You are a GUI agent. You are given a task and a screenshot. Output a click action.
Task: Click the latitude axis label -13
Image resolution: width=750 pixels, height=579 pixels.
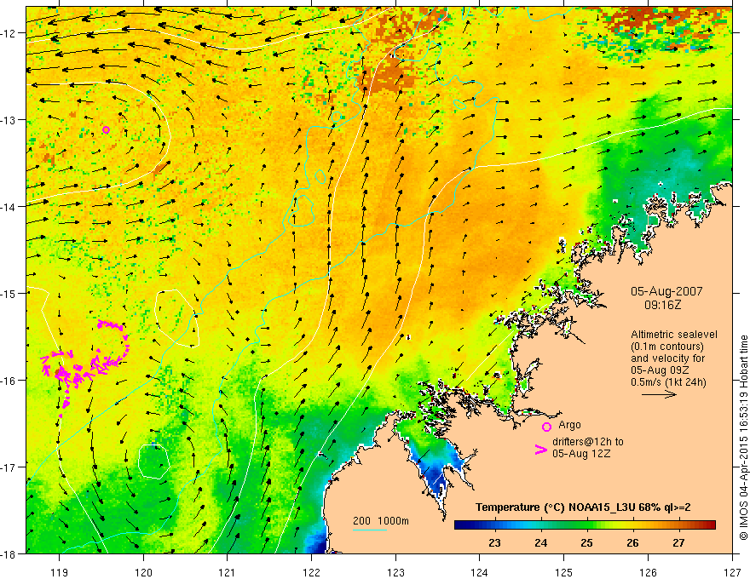point(9,119)
